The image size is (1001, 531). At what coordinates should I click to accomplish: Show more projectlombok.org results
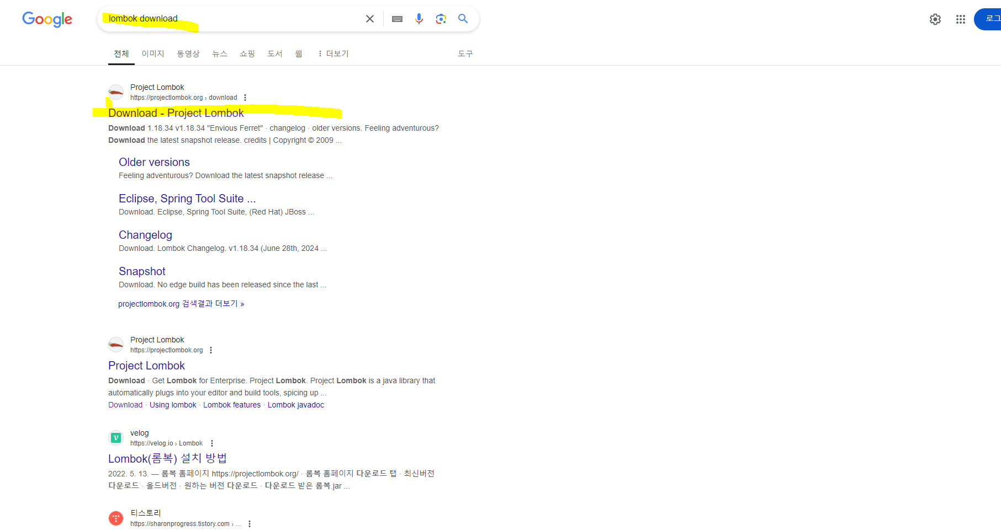[181, 304]
